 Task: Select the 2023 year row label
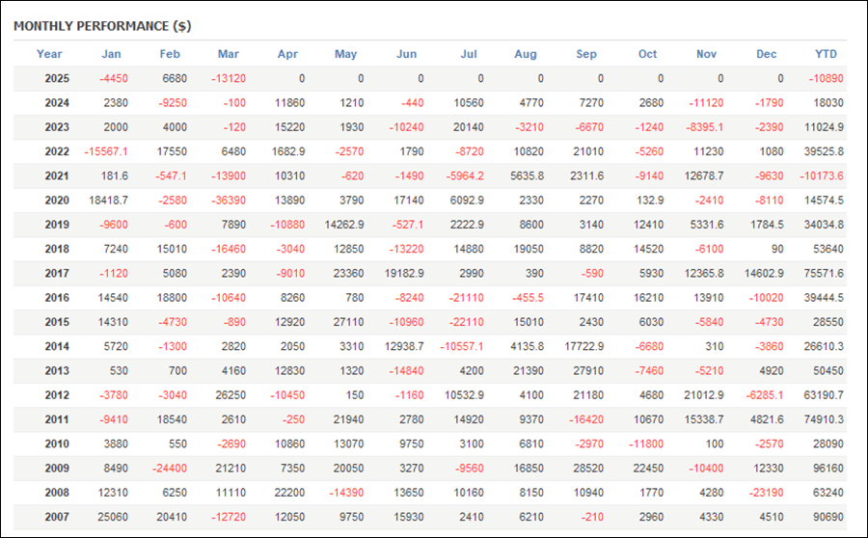coord(57,127)
